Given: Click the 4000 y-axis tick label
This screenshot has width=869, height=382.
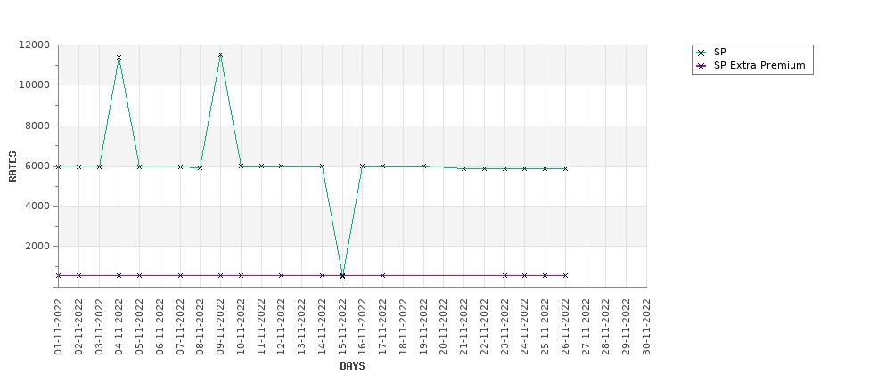Looking at the screenshot, I should [x=37, y=206].
